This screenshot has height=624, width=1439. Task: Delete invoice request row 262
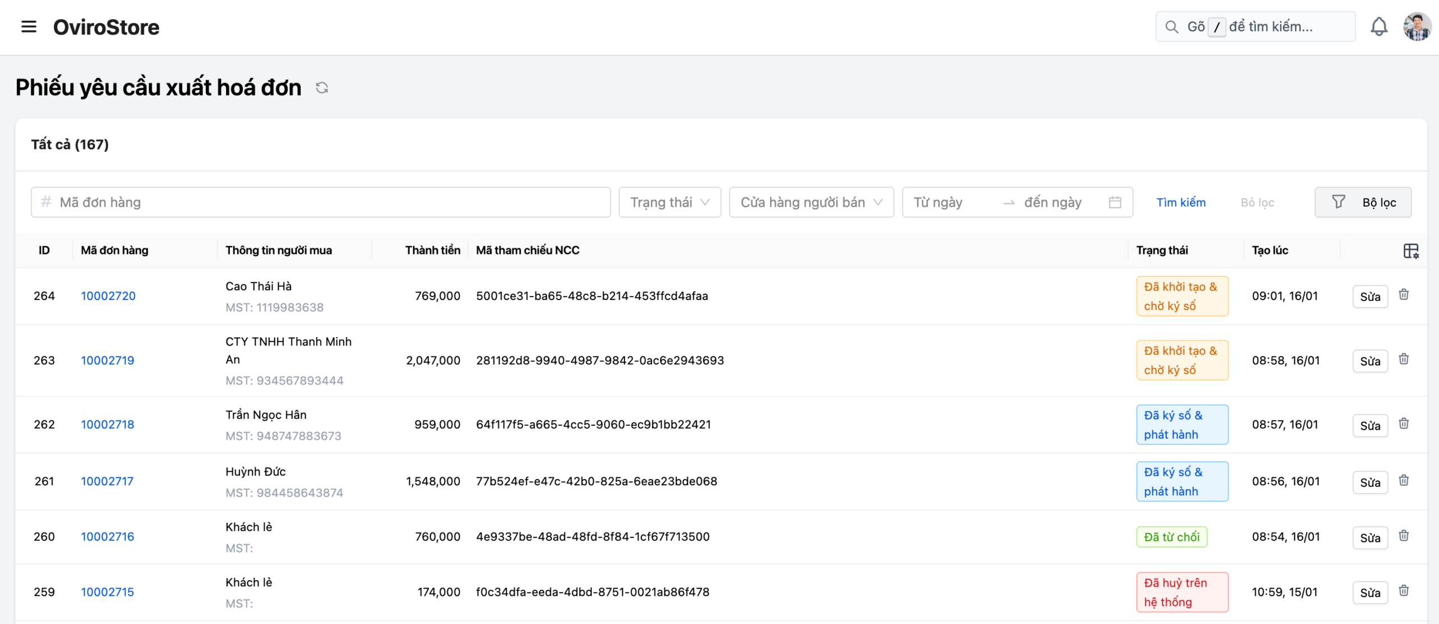(x=1404, y=423)
